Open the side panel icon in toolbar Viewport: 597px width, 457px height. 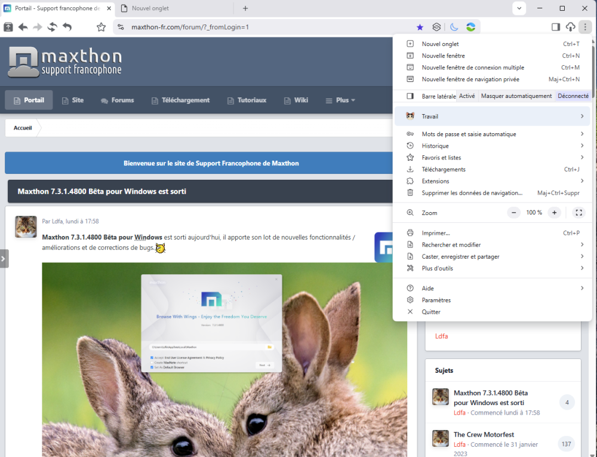click(x=555, y=27)
